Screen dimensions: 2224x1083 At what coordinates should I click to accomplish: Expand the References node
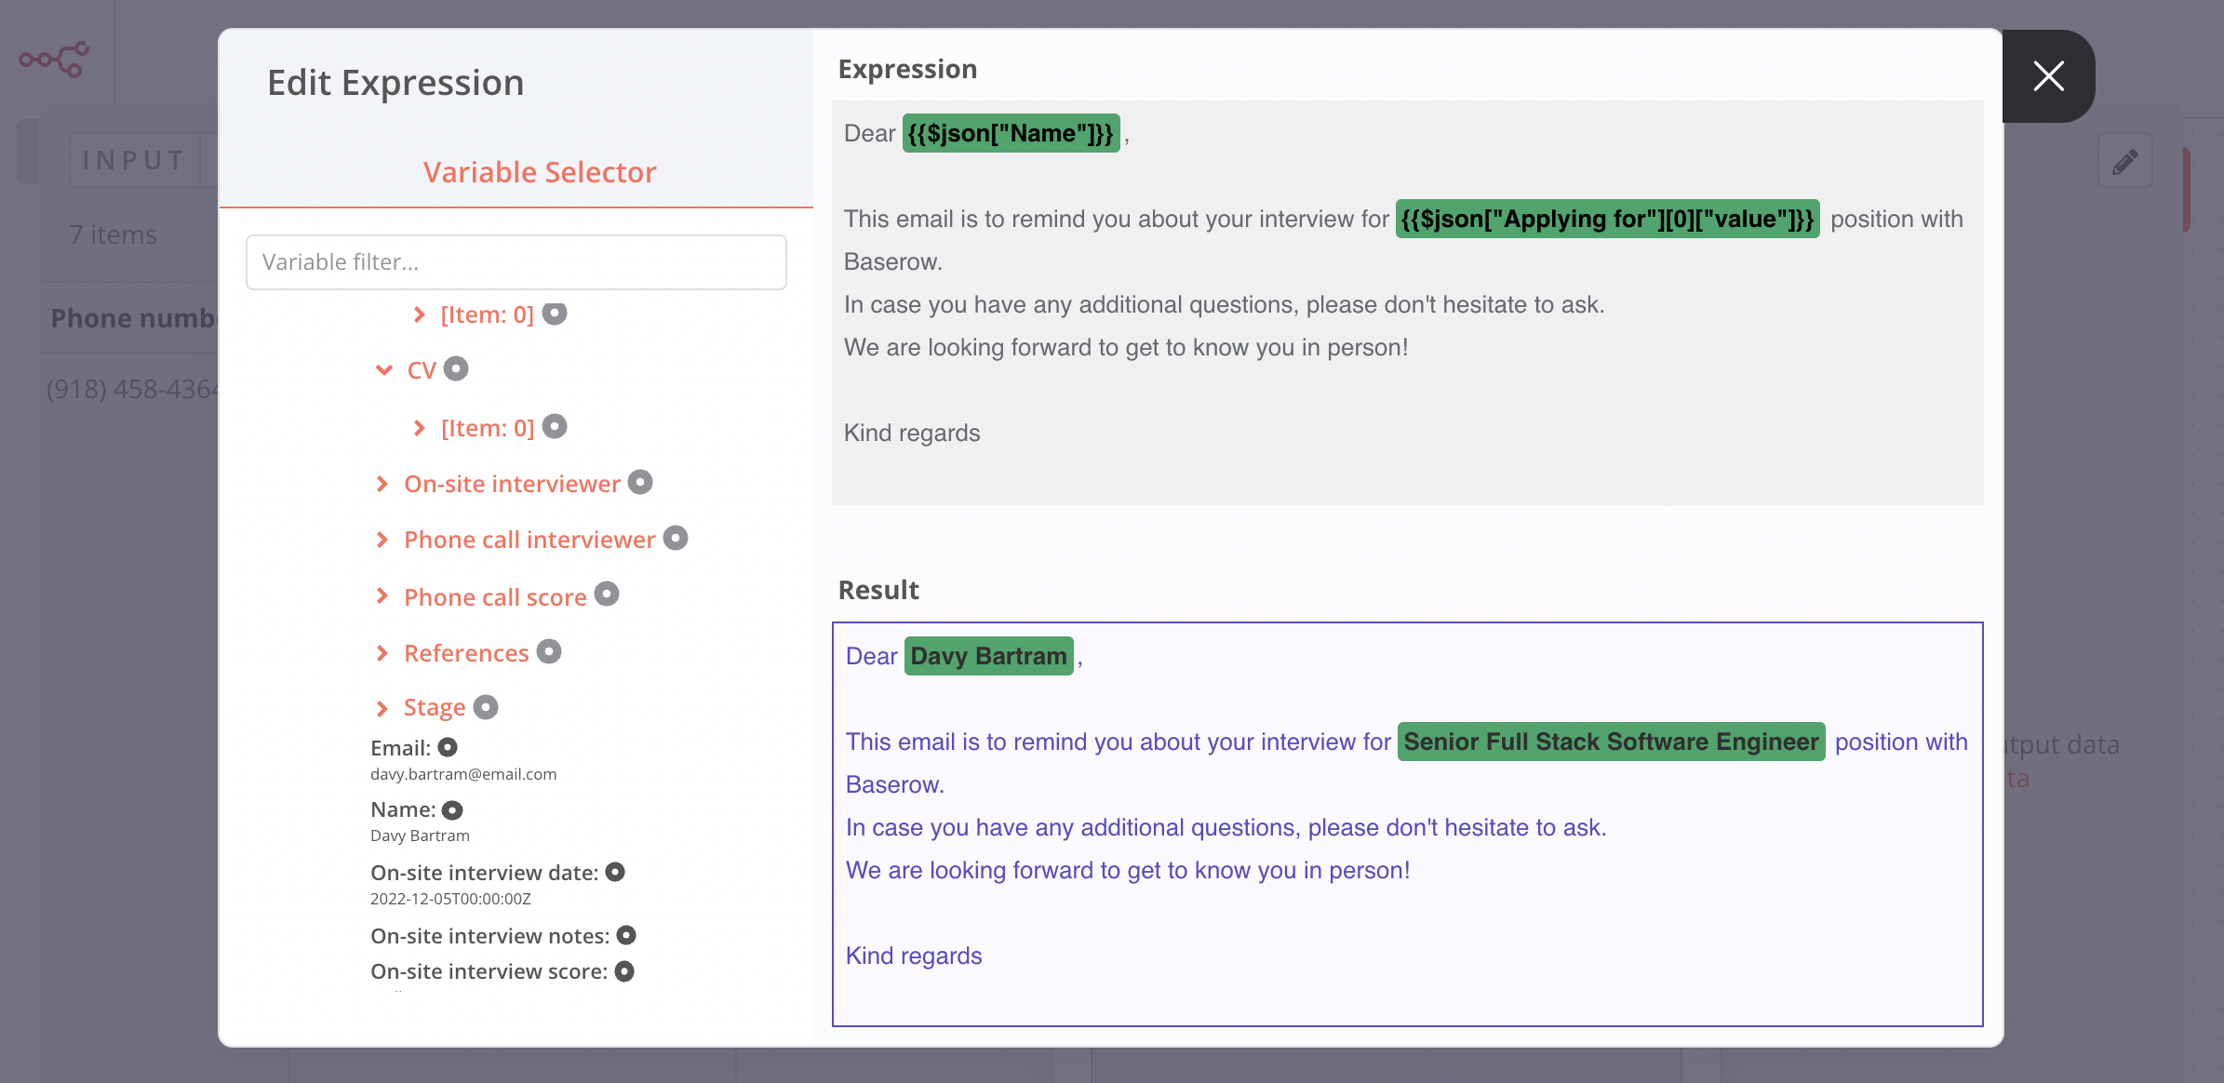(x=382, y=653)
